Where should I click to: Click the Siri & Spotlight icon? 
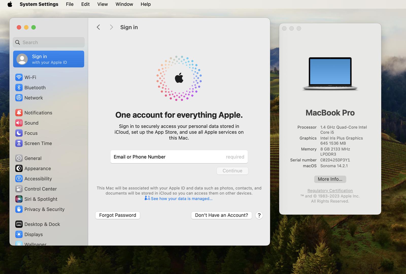coord(19,199)
